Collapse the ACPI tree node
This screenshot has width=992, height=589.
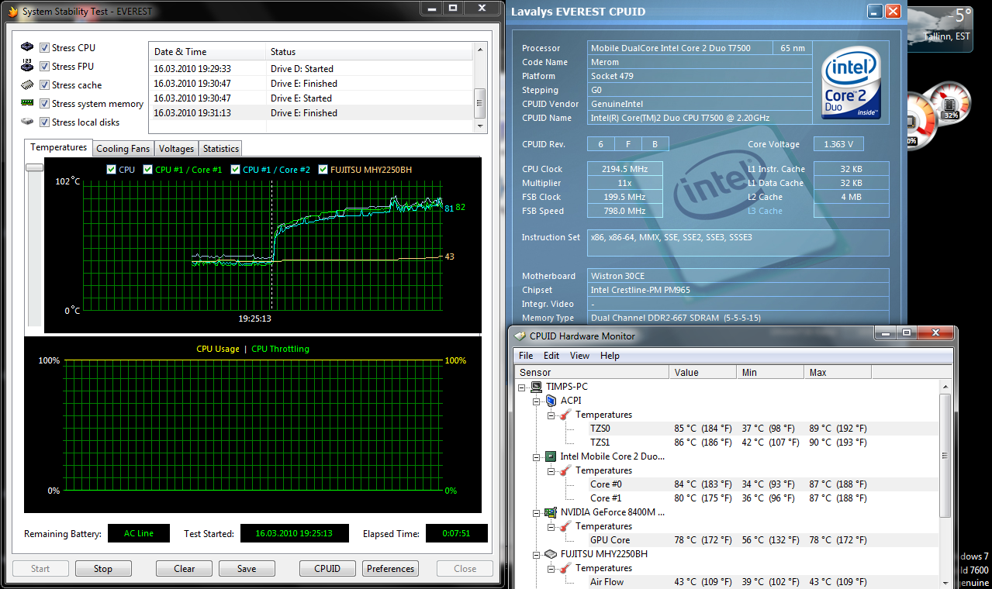point(537,401)
